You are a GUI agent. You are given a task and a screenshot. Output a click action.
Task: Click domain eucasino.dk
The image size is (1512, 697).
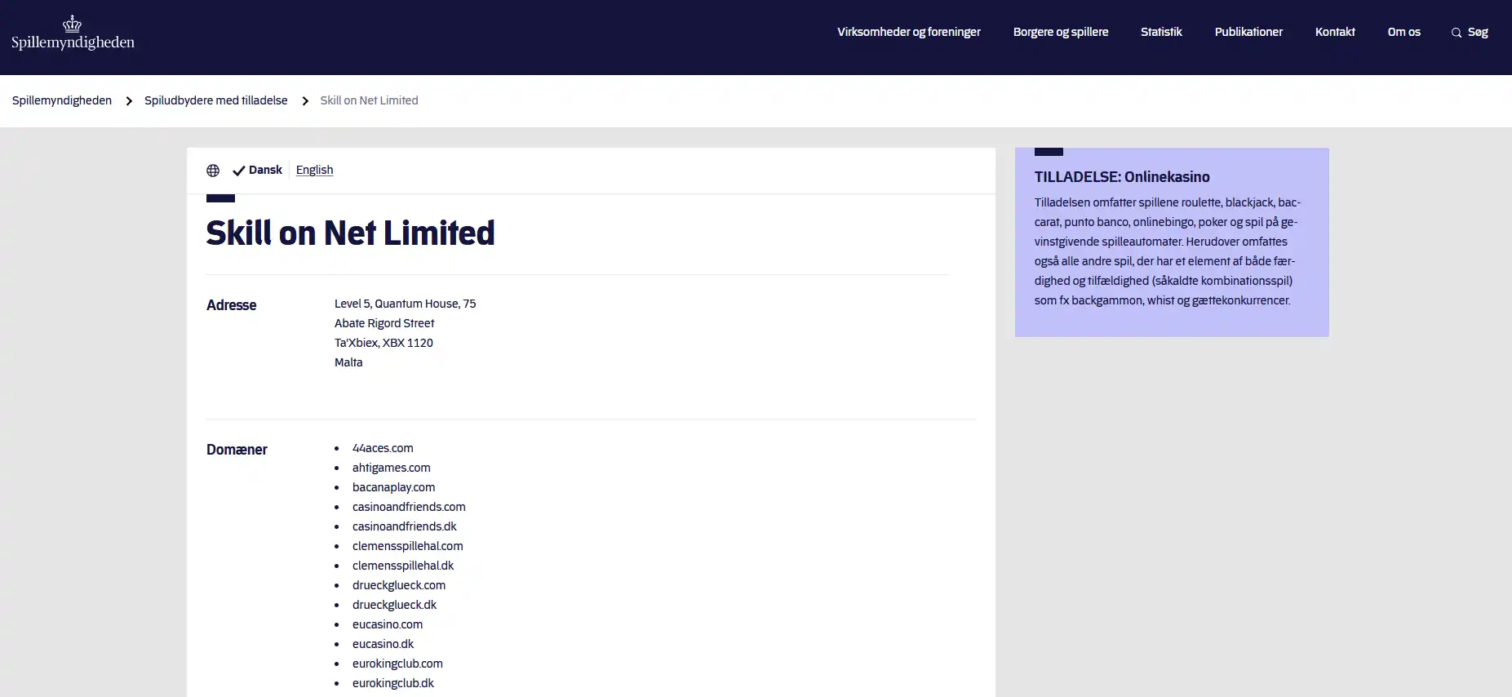[x=383, y=644]
